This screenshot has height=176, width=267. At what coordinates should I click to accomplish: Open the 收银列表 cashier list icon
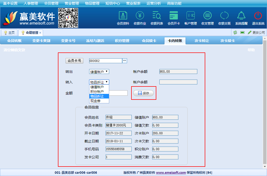click(x=157, y=16)
